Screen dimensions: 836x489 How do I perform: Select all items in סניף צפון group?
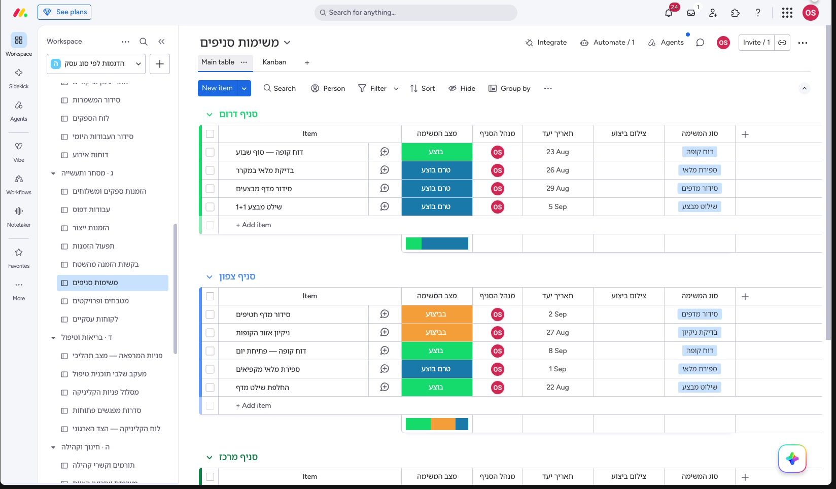[210, 296]
